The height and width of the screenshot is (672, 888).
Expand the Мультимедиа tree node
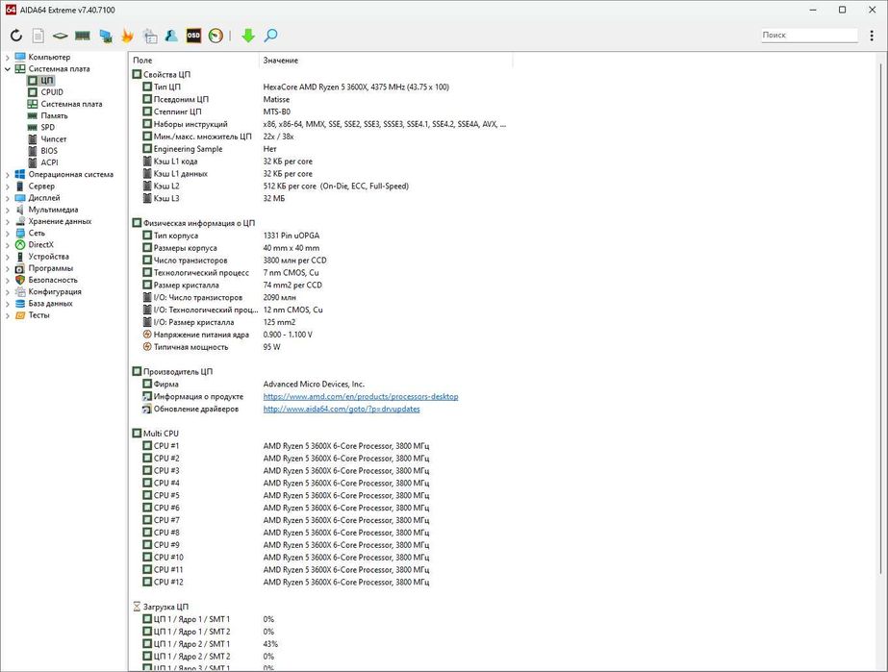point(8,210)
